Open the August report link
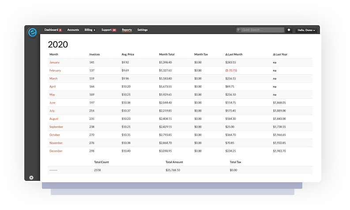 pos(54,119)
